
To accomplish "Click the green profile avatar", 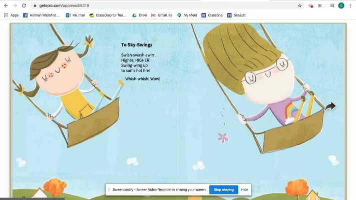I will (341, 5).
